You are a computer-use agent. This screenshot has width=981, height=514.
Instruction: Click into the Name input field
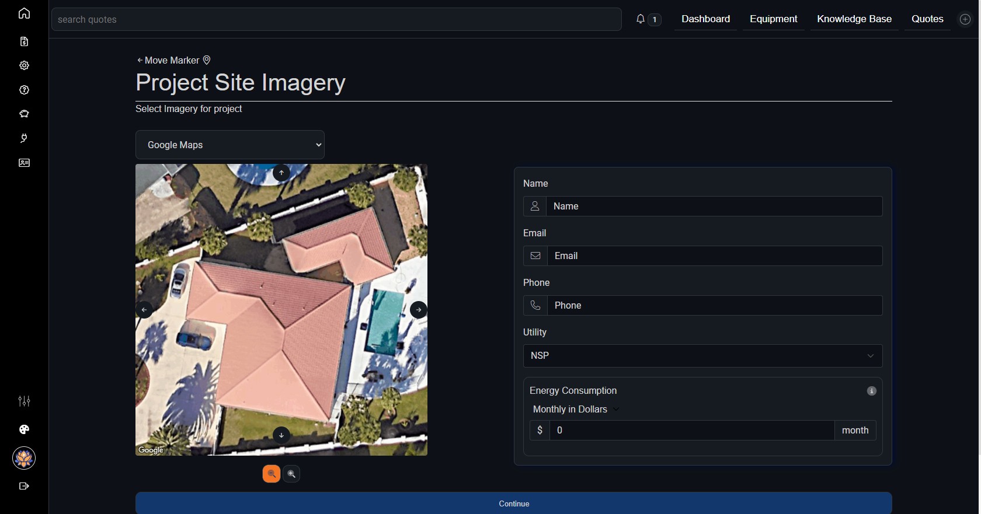click(714, 207)
